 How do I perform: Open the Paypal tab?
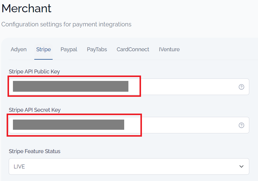coord(69,49)
